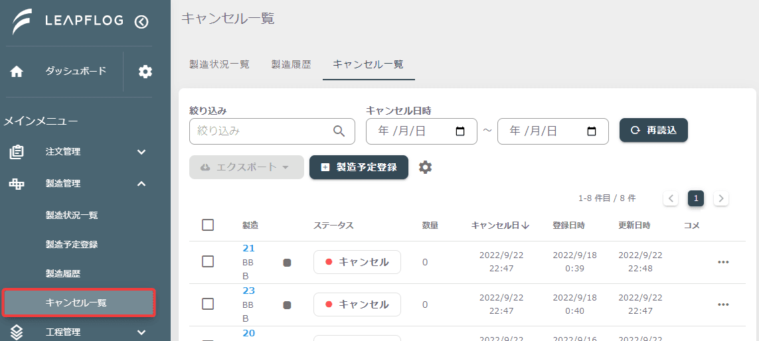Open three-dot menu for row 23
The width and height of the screenshot is (759, 341).
point(723,305)
